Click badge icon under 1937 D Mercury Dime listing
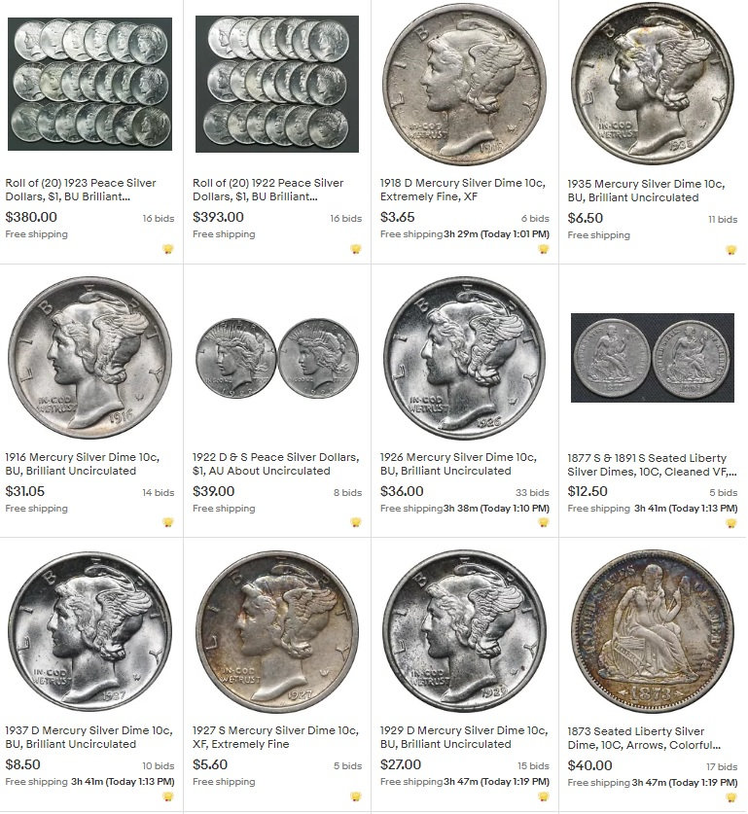The width and height of the screenshot is (748, 814). tap(167, 796)
